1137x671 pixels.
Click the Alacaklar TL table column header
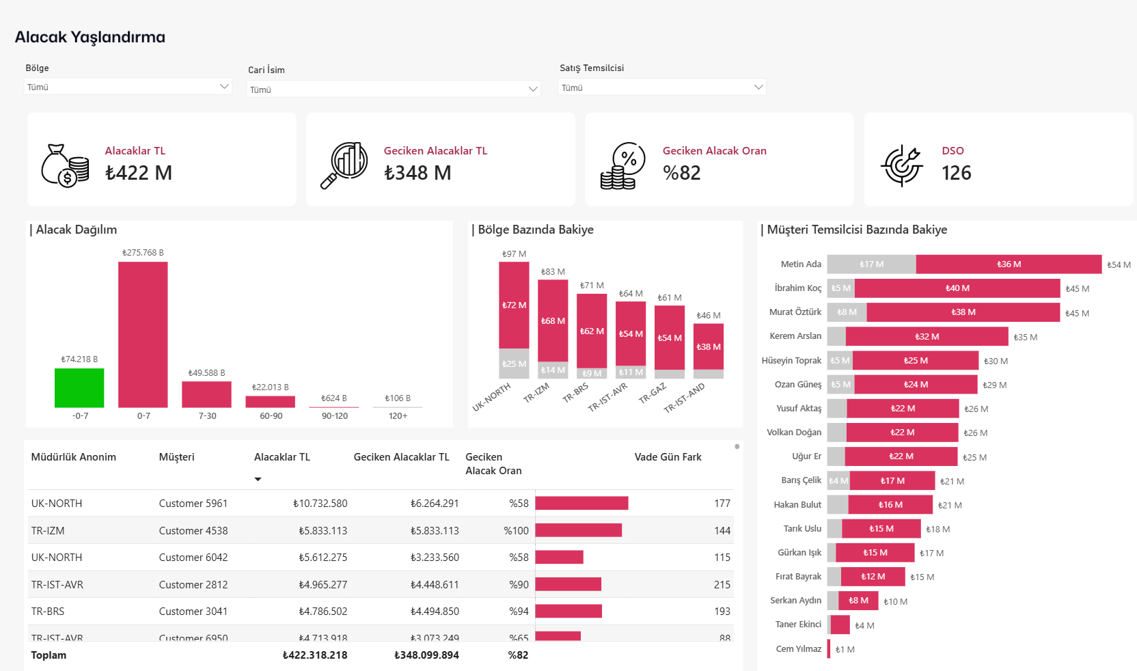tap(282, 457)
